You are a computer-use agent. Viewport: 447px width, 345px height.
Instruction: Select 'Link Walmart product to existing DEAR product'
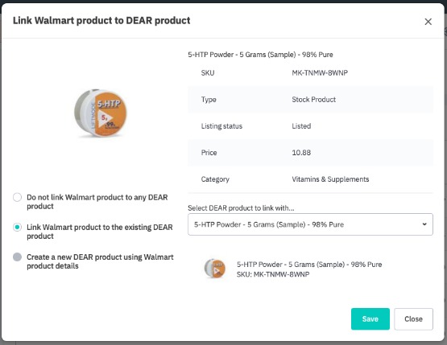click(x=18, y=227)
